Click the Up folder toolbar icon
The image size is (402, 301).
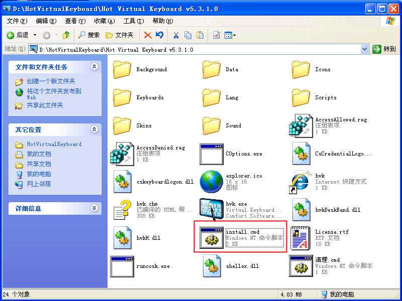[x=66, y=35]
